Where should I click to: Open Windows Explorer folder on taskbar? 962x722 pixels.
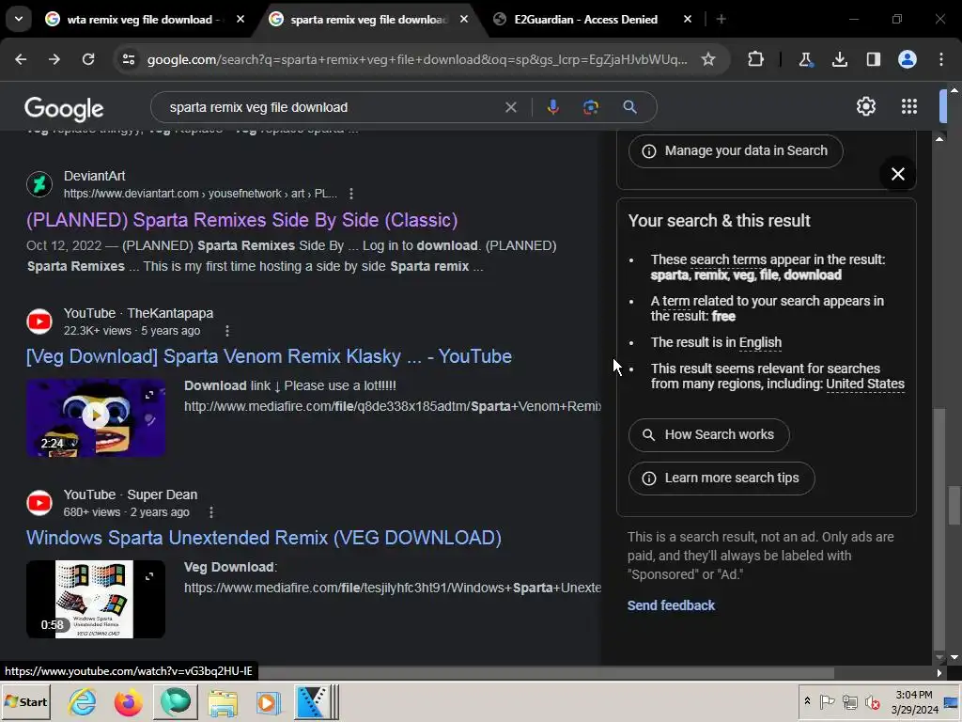[222, 703]
